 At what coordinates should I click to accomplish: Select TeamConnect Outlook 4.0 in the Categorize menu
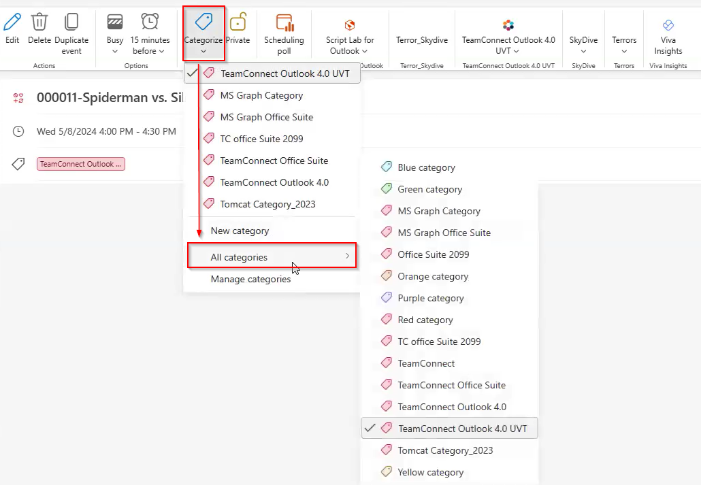[272, 182]
